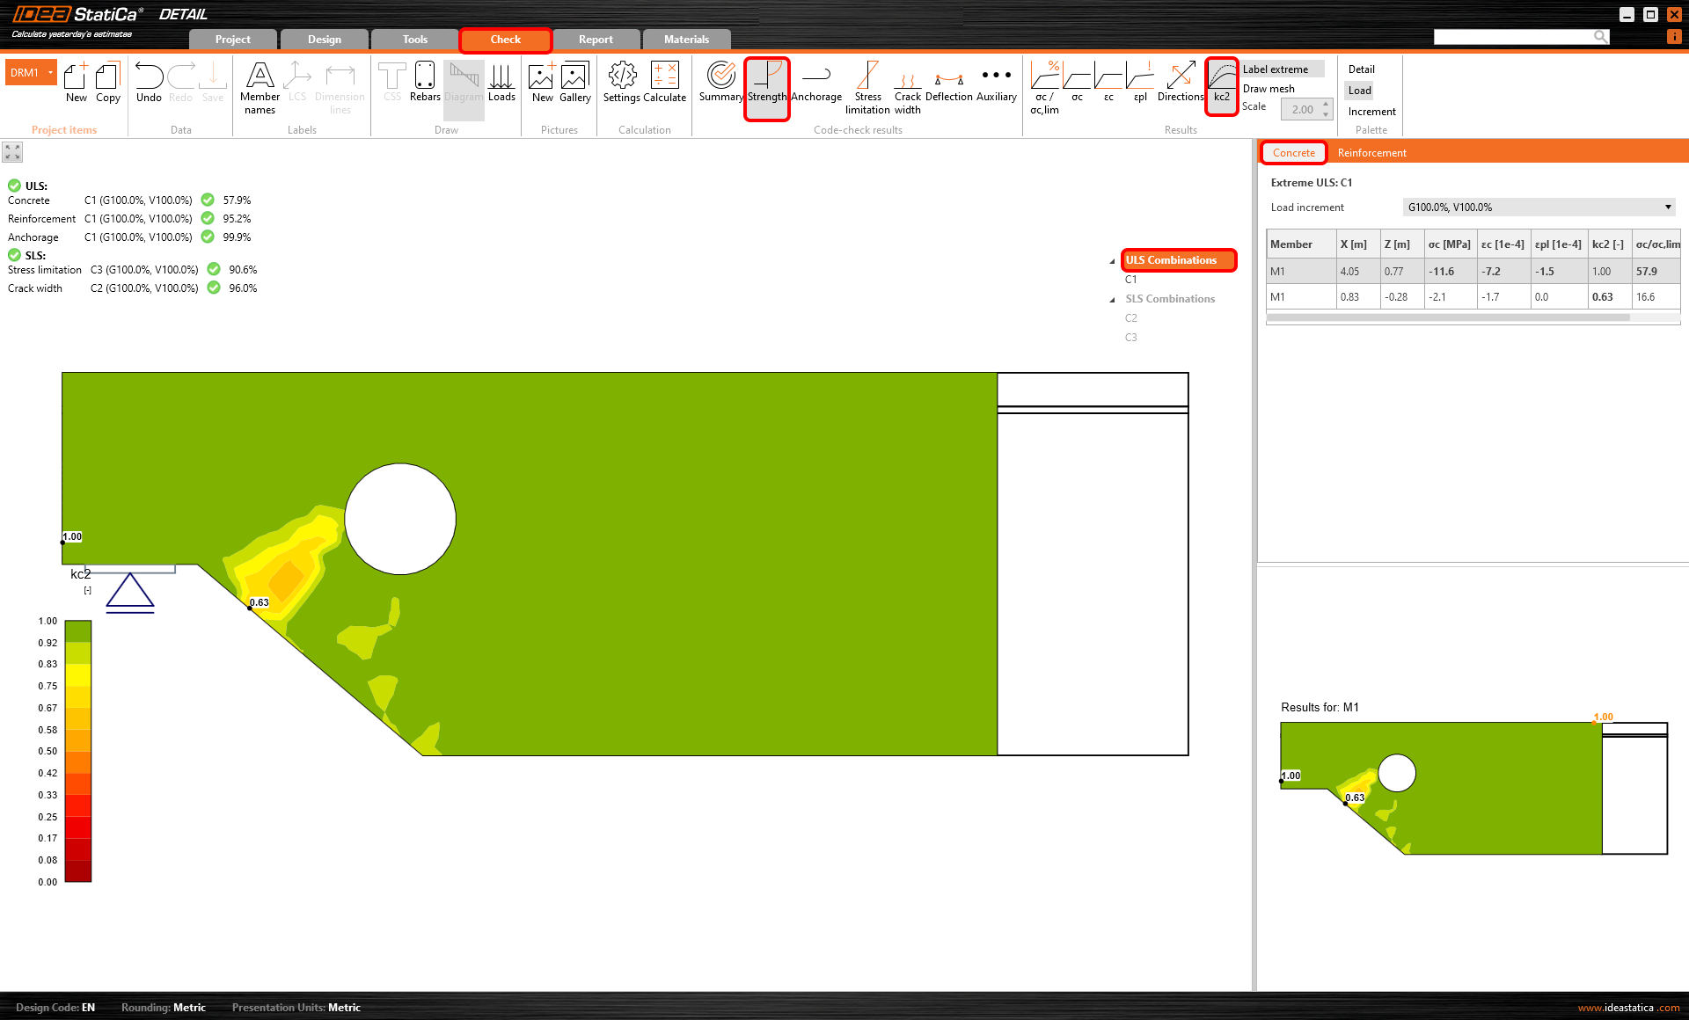Select the Increment palette option
1689x1020 pixels.
tap(1371, 112)
